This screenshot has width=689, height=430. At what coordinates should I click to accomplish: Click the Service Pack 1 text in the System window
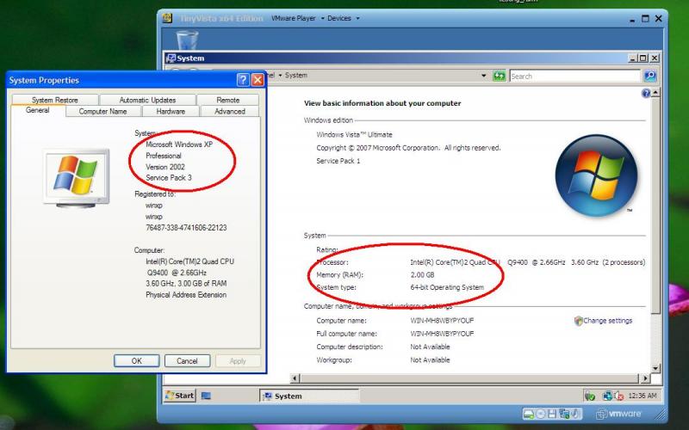pos(338,161)
